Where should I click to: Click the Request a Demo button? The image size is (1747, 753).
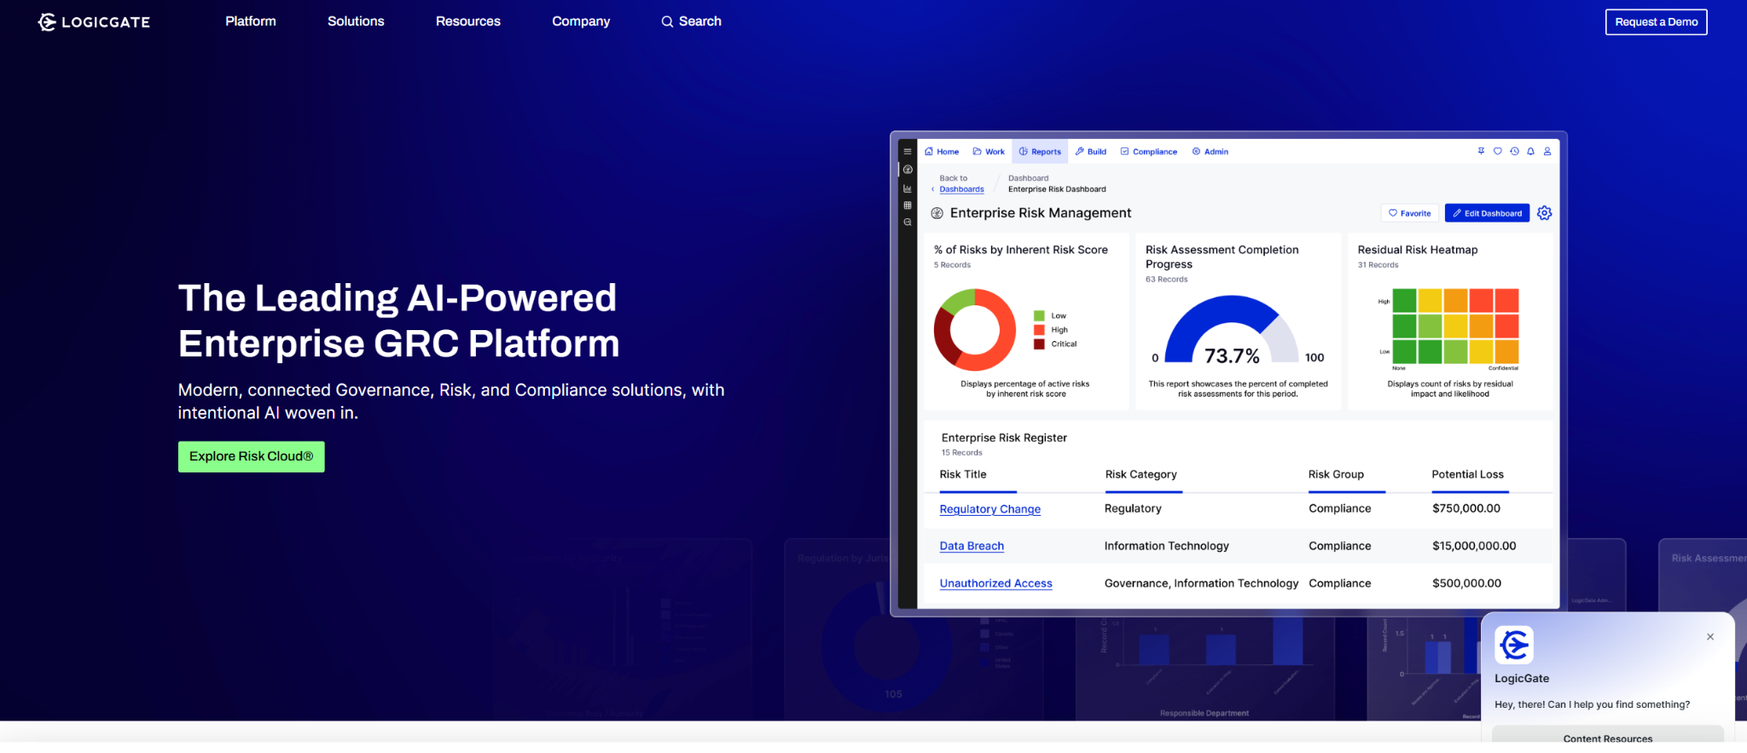1656,22
